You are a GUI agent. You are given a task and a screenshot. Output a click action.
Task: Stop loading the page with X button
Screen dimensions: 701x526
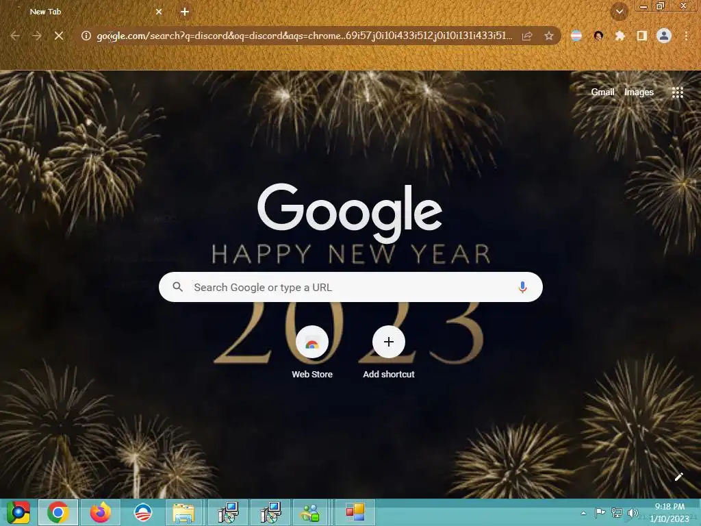(59, 36)
